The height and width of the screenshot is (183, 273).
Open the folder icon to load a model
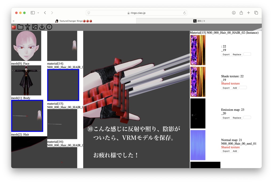click(21, 27)
